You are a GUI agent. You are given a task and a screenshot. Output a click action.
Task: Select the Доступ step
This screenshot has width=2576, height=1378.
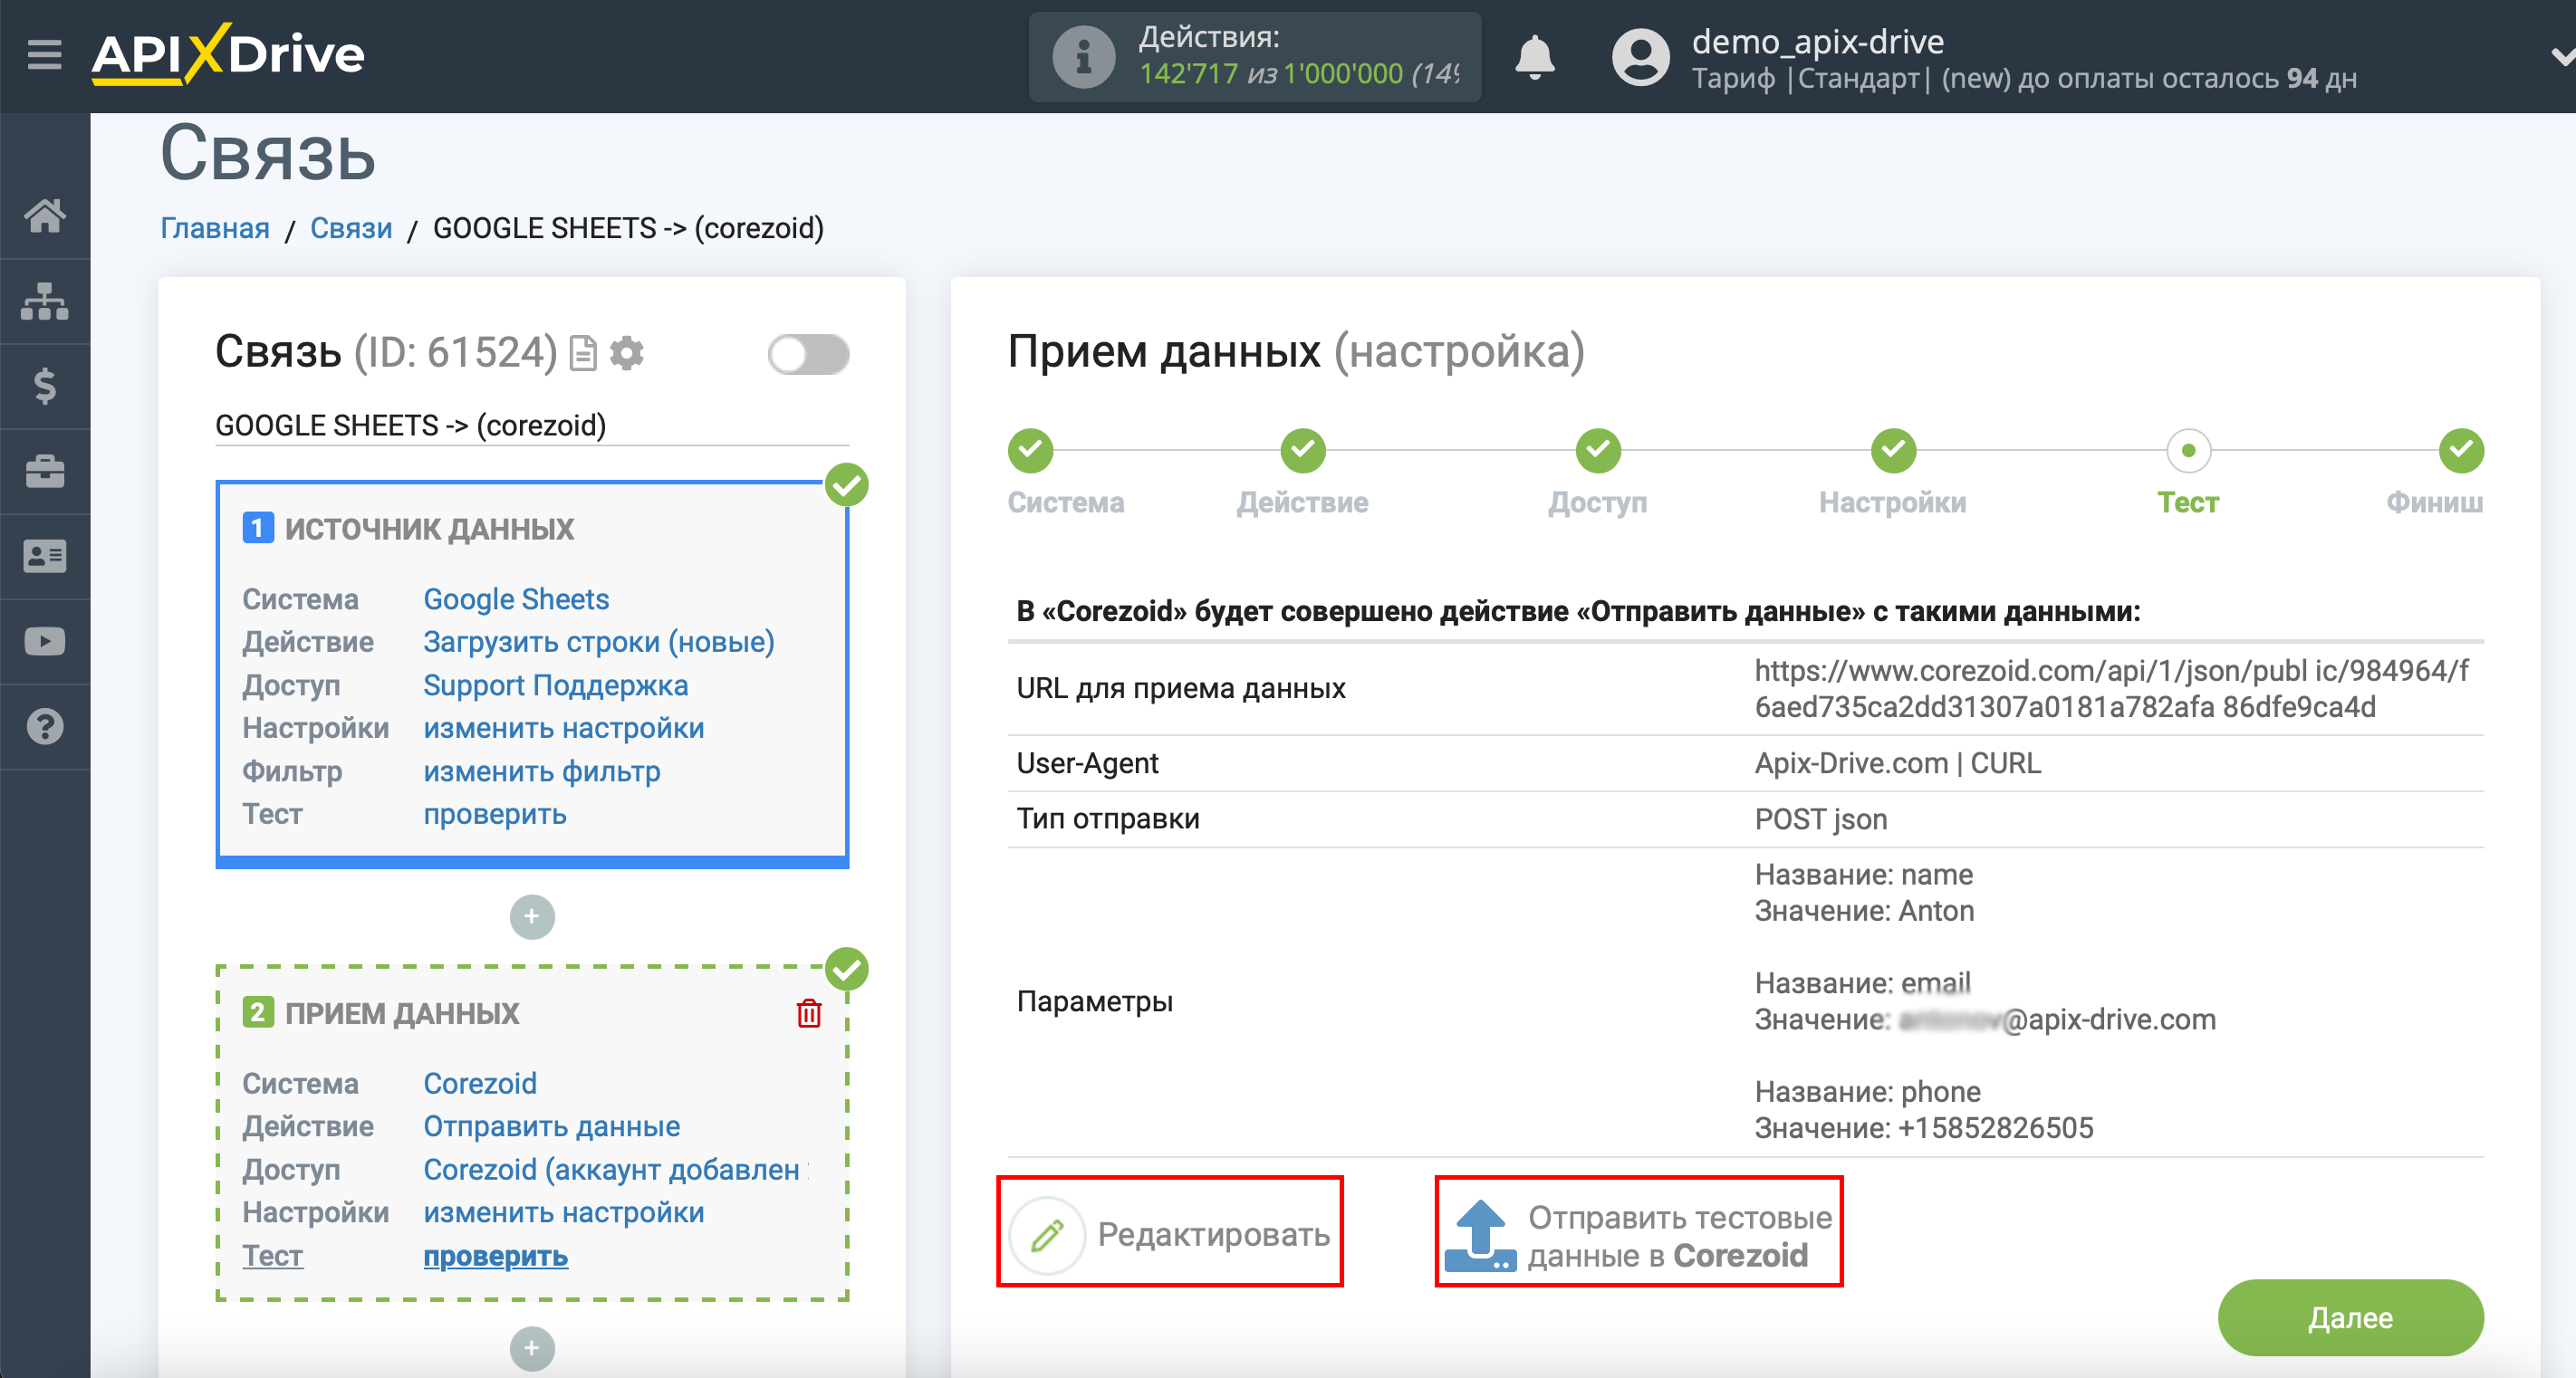pyautogui.click(x=1598, y=451)
